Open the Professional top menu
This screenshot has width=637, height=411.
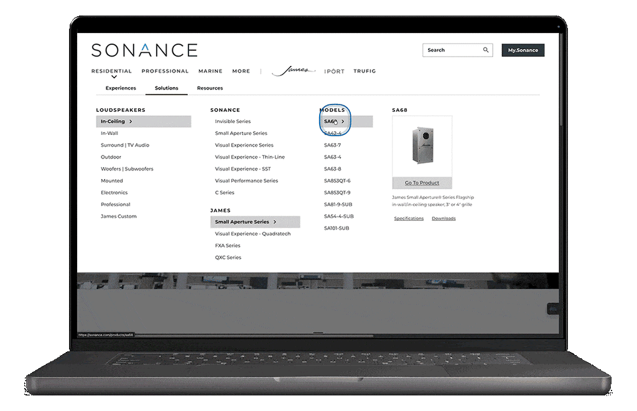pyautogui.click(x=165, y=72)
